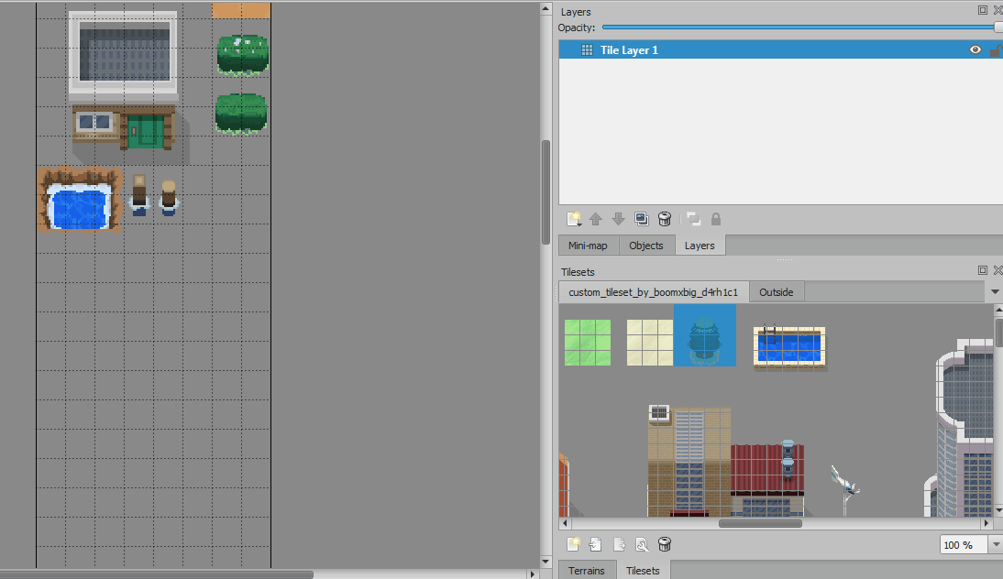Select the swimming pool tile in tileset

789,348
